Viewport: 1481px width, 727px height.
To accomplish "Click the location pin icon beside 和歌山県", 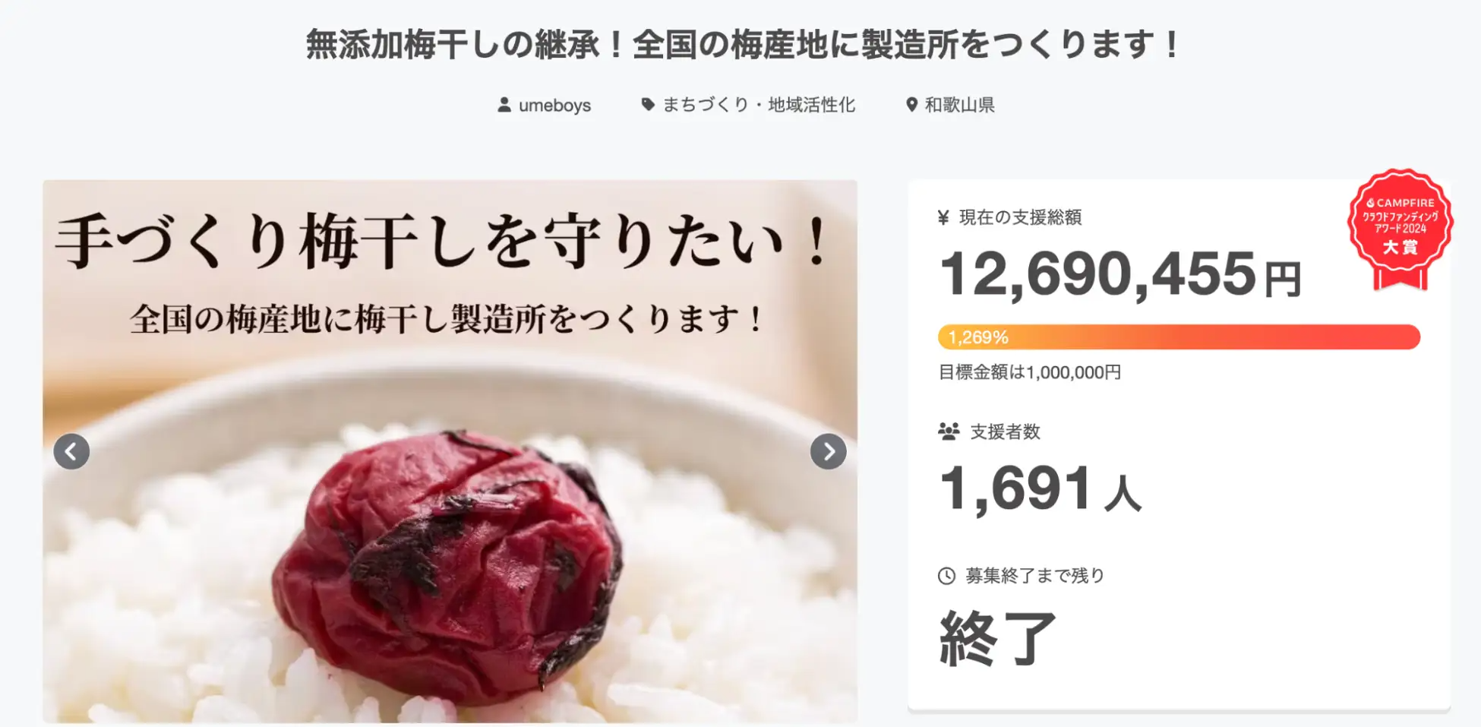I will click(x=911, y=105).
